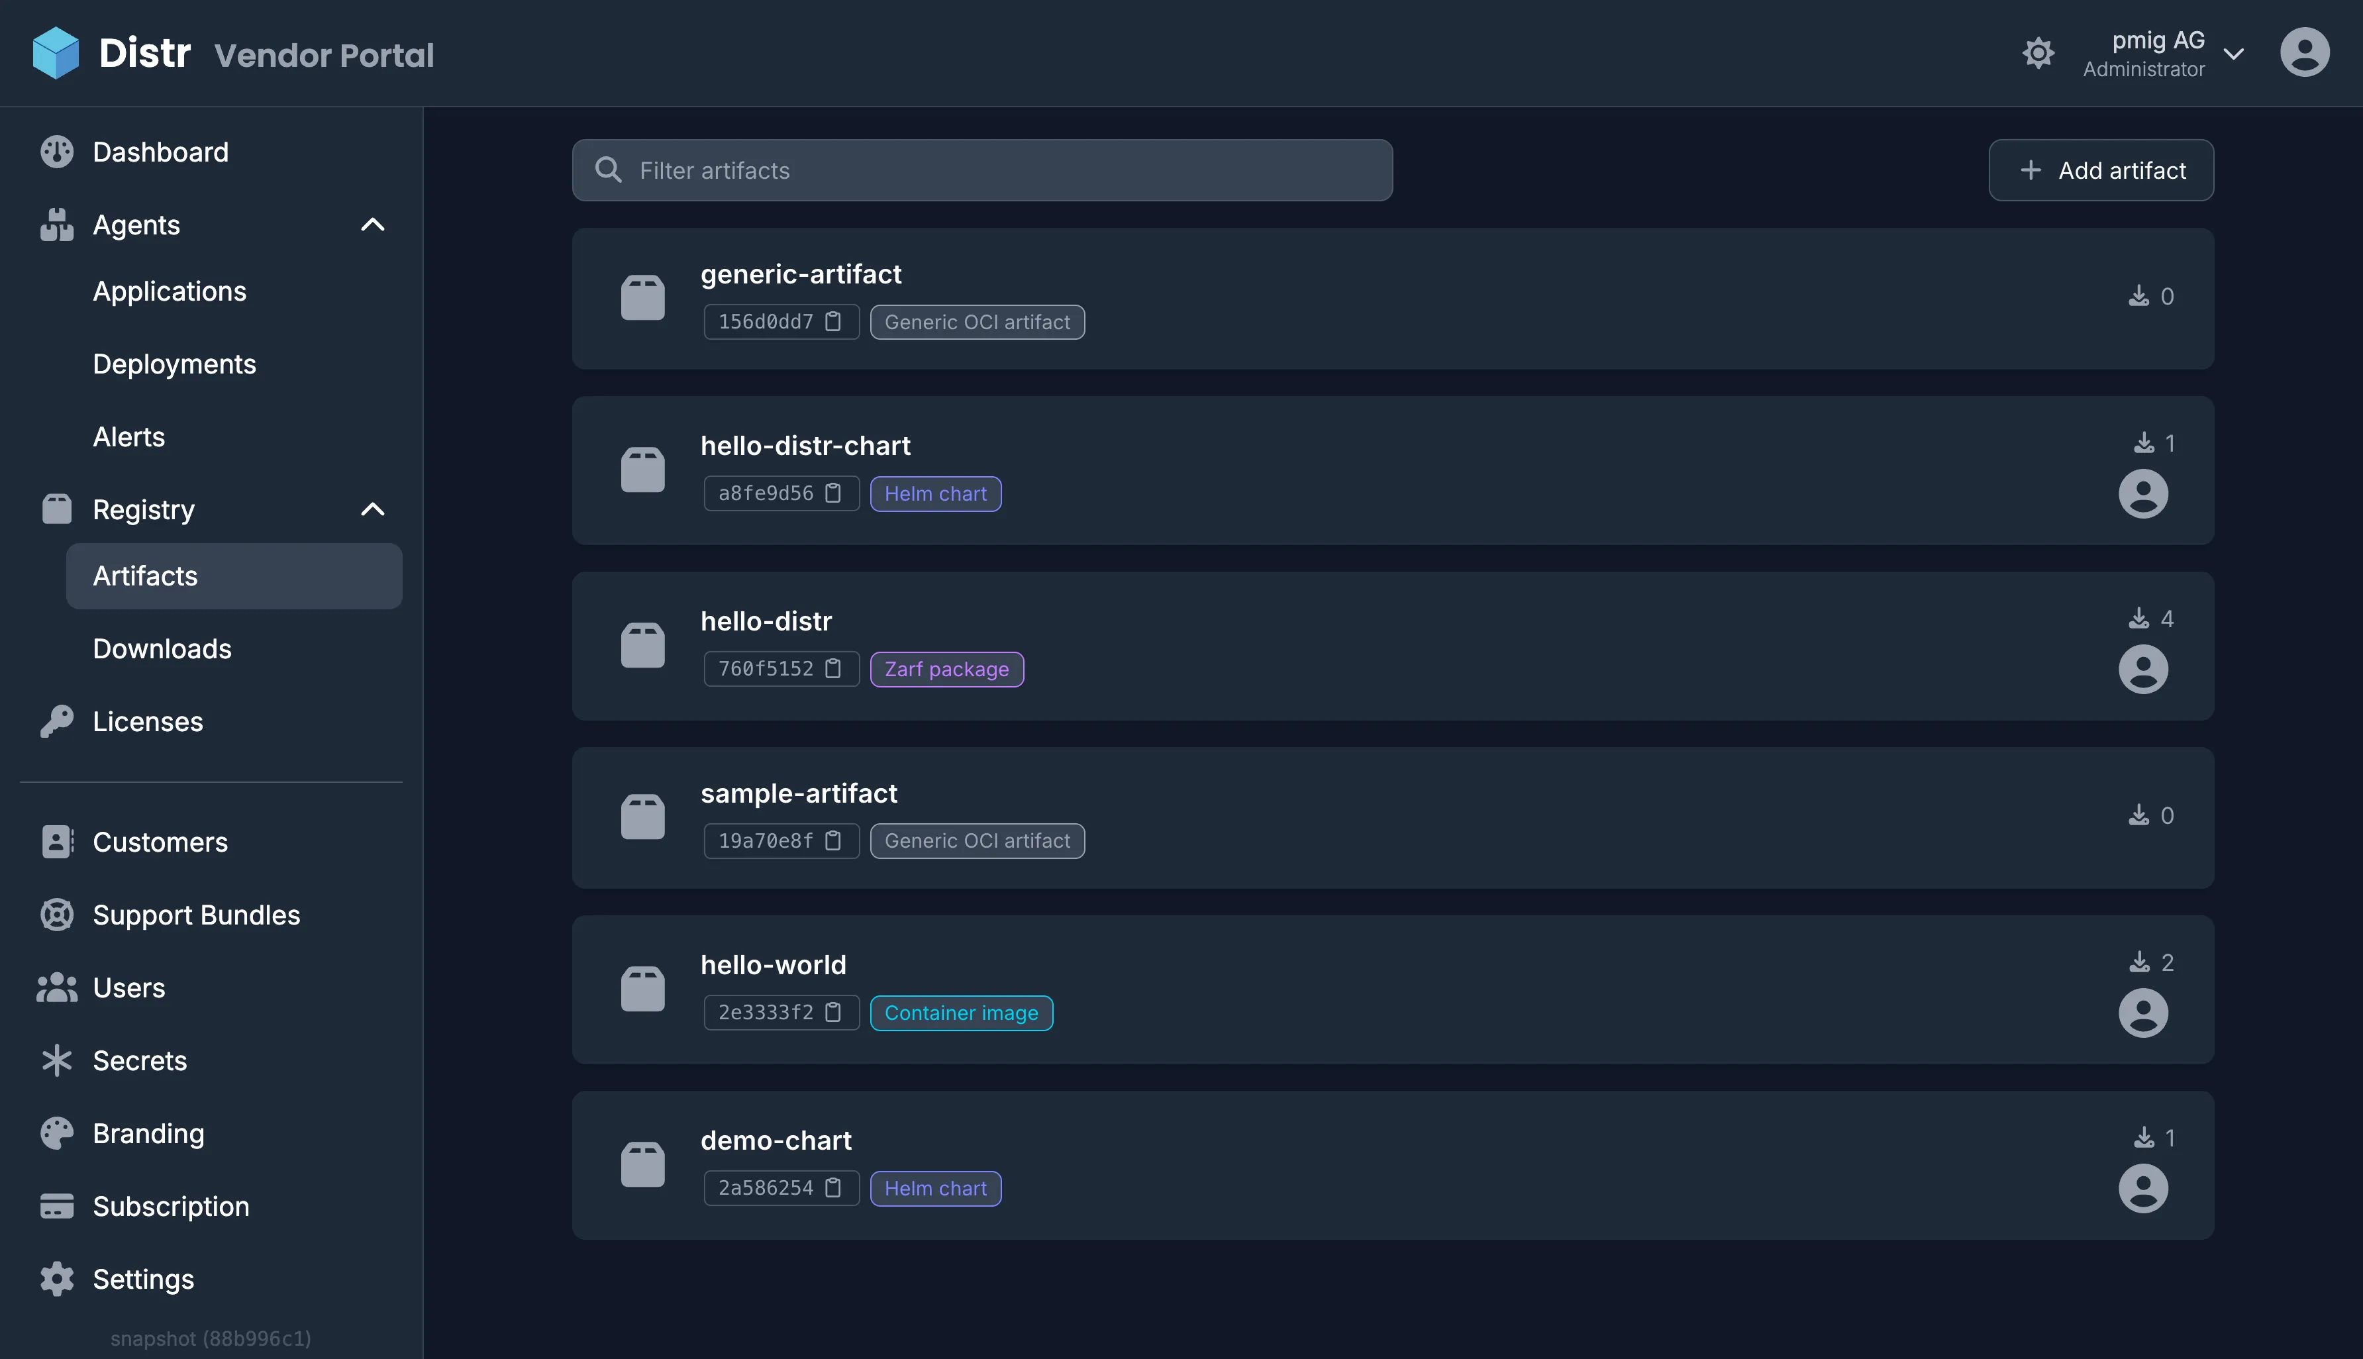Screen dimensions: 2363x1359
Task: Click the Subscription credit card icon
Action: click(57, 1206)
